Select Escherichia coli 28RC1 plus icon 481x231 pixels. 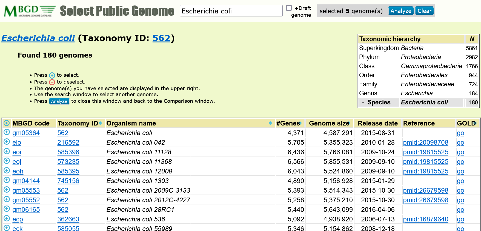pos(7,209)
